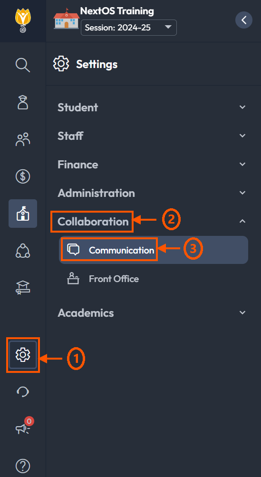This screenshot has width=261, height=477.
Task: Open the academics graduation cap icon
Action: coord(23,288)
